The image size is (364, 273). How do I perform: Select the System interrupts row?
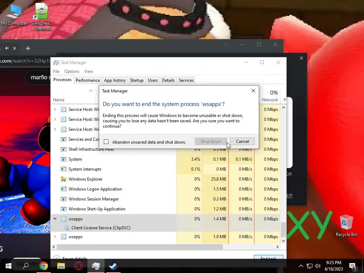(x=165, y=169)
